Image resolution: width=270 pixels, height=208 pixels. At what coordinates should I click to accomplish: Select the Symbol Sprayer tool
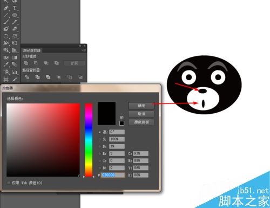6,72
